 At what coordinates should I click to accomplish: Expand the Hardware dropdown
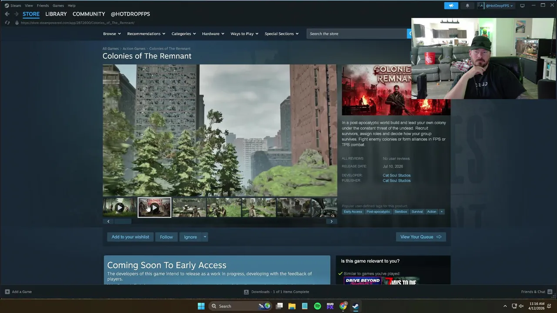coord(213,33)
